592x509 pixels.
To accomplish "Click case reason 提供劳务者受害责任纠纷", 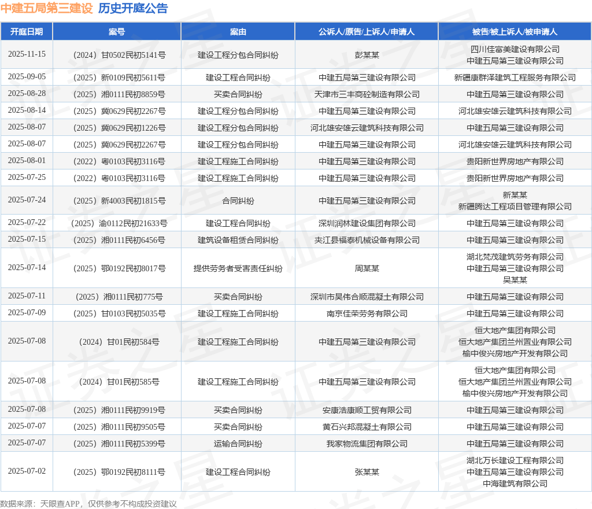I will pos(238,268).
